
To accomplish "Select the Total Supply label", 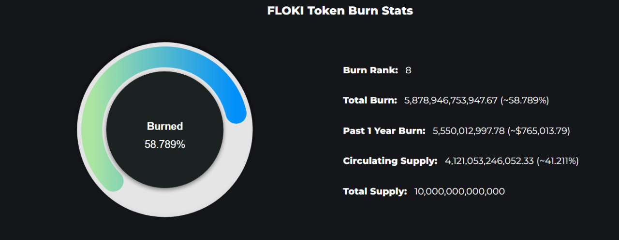I will click(375, 191).
